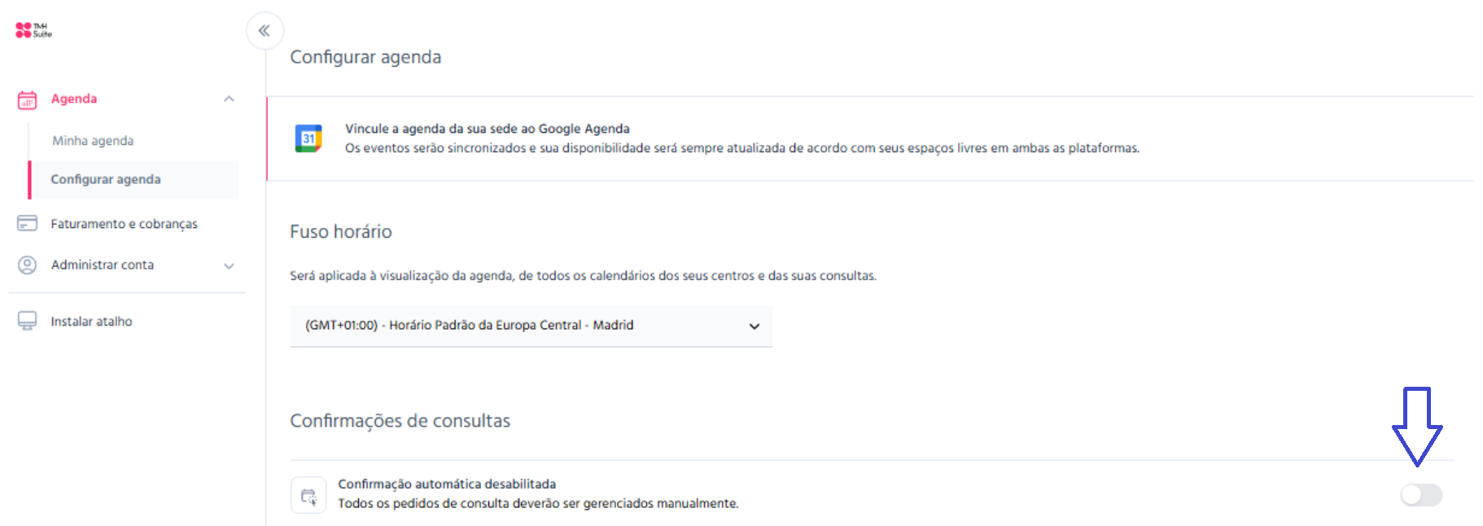Open Minha agenda menu item

pyautogui.click(x=93, y=141)
